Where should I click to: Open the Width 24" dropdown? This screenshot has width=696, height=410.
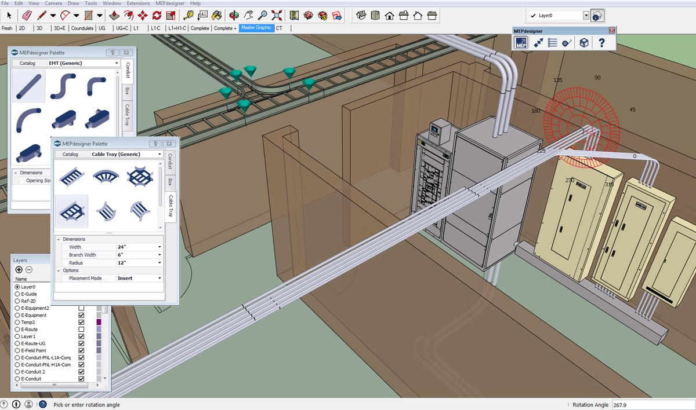point(159,247)
